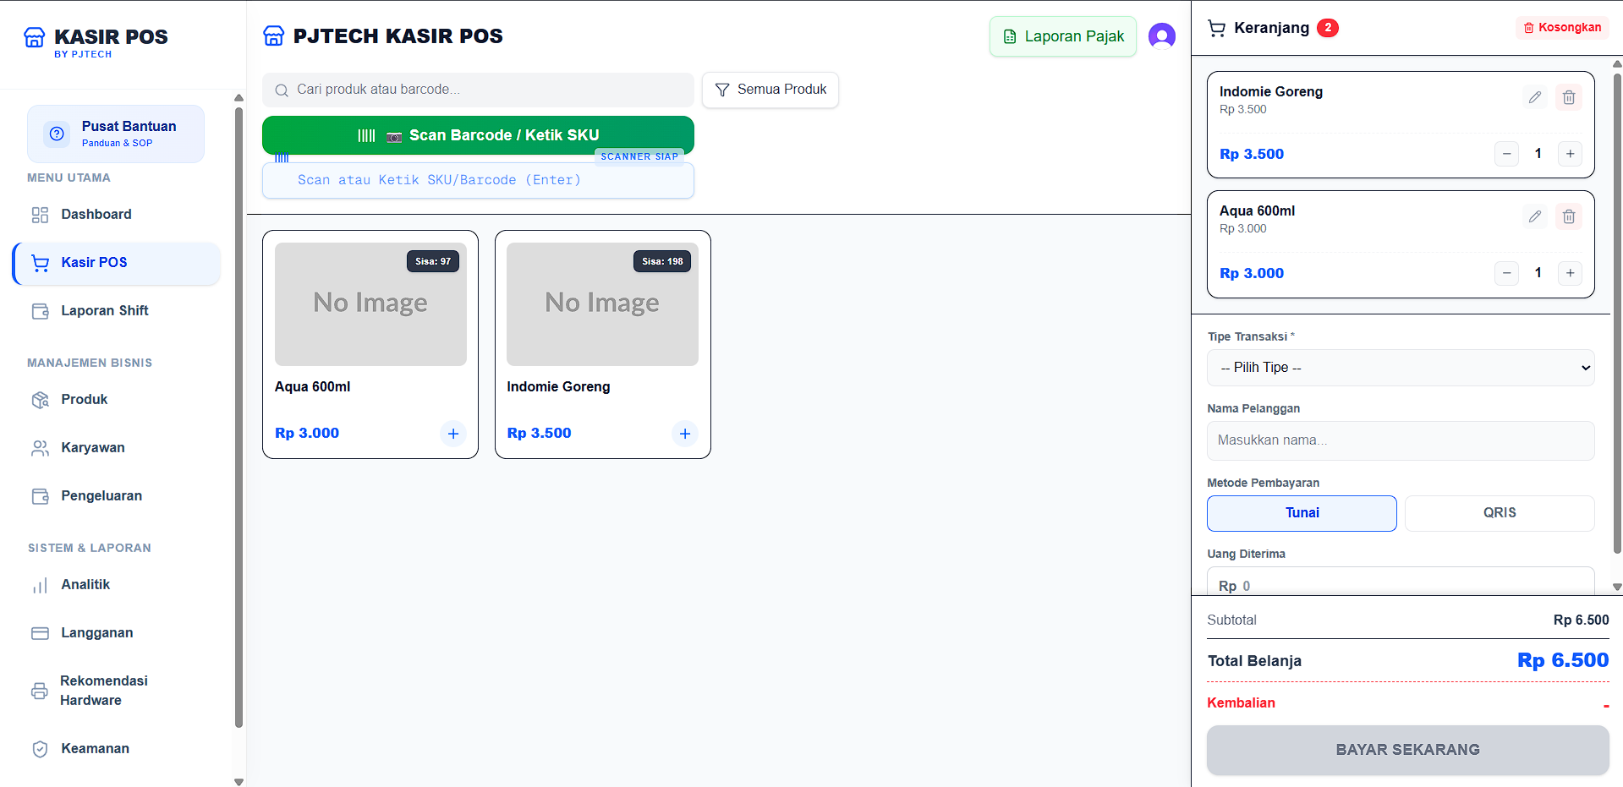The width and height of the screenshot is (1623, 787).
Task: Decrease Aqua 600ml quantity in cart
Action: tap(1506, 273)
